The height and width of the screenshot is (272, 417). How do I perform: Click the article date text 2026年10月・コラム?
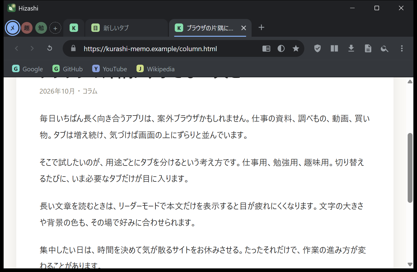point(68,91)
